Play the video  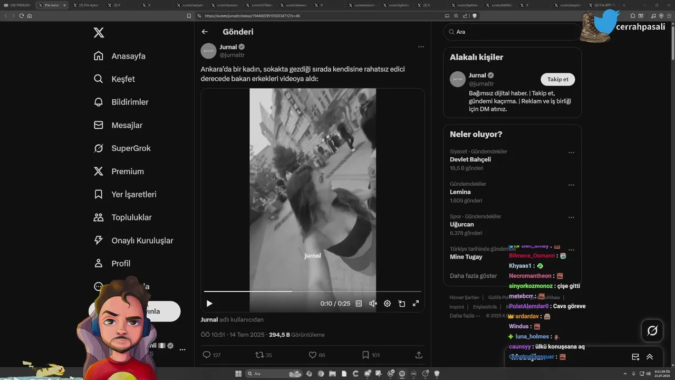pyautogui.click(x=209, y=303)
